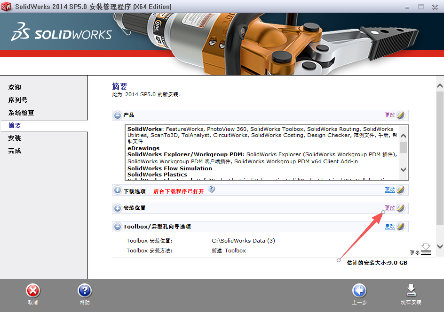Open the 更改 link for 下载选项

(390, 190)
